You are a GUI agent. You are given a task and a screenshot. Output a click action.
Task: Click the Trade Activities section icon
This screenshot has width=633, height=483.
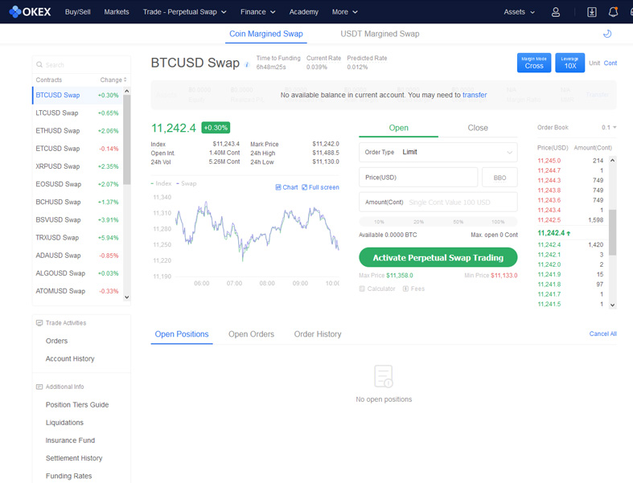click(39, 323)
